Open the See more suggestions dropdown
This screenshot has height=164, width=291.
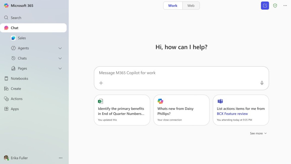pos(258,133)
